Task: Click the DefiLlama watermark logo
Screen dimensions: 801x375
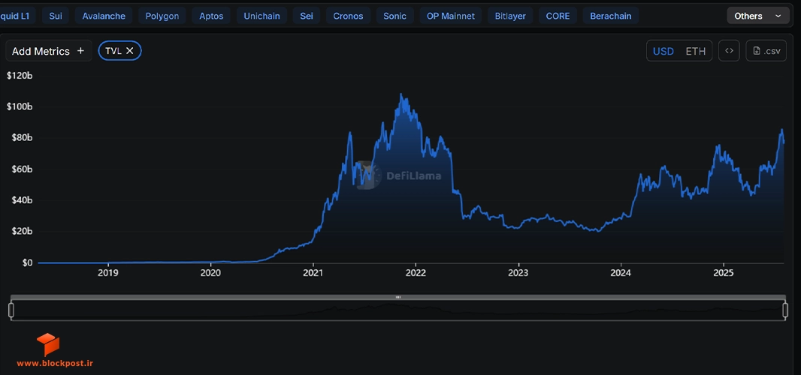Action: pyautogui.click(x=369, y=175)
